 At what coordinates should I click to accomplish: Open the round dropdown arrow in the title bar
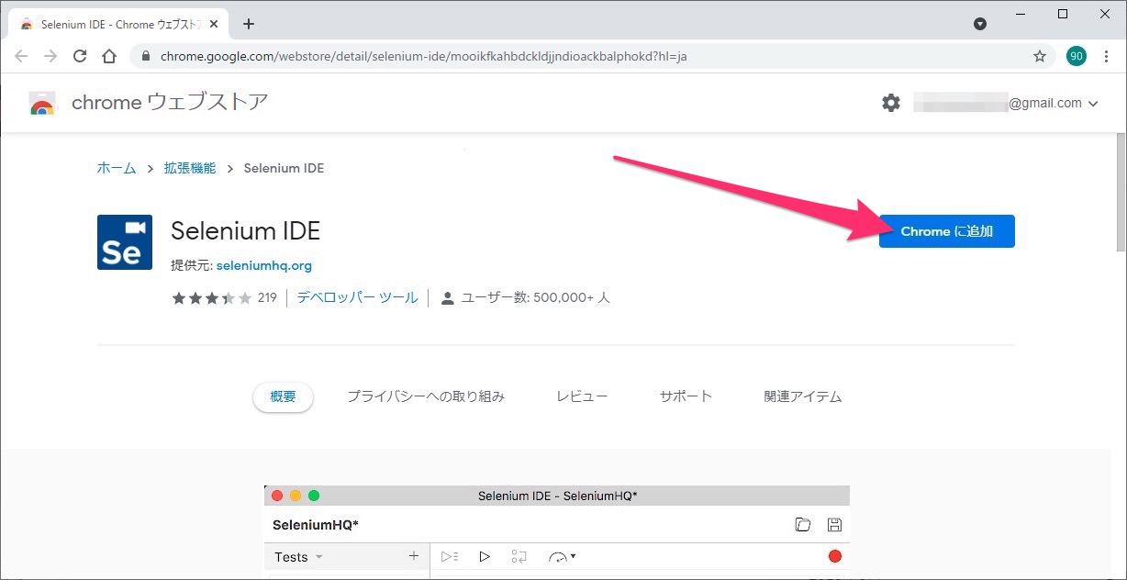point(979,24)
